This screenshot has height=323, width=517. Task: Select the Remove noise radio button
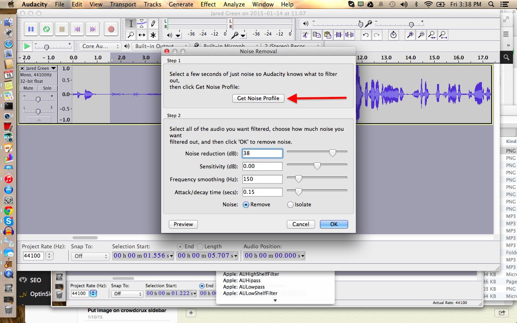tap(246, 205)
